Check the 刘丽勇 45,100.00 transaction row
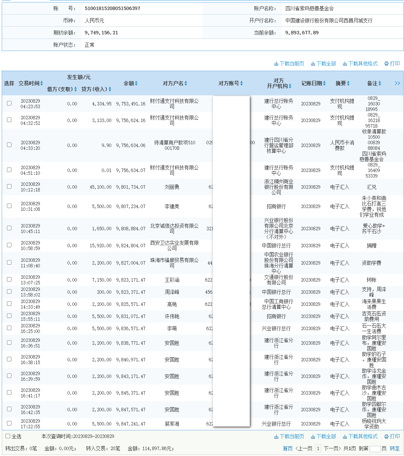Image resolution: width=404 pixels, height=456 pixels. (9, 186)
